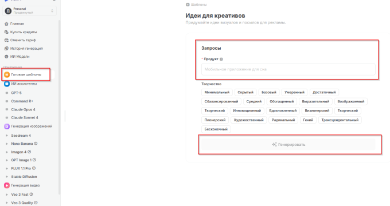Choose the Художественный creativity chip

tap(249, 120)
